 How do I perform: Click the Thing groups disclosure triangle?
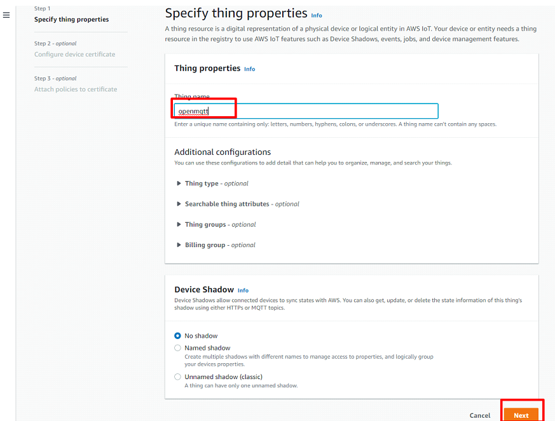(179, 224)
